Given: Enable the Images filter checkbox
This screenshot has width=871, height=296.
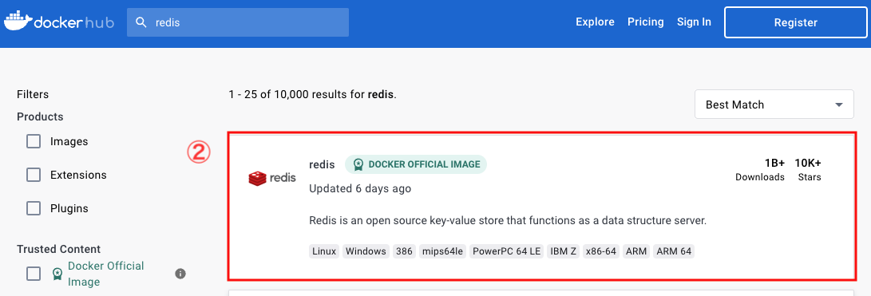Looking at the screenshot, I should coord(34,141).
